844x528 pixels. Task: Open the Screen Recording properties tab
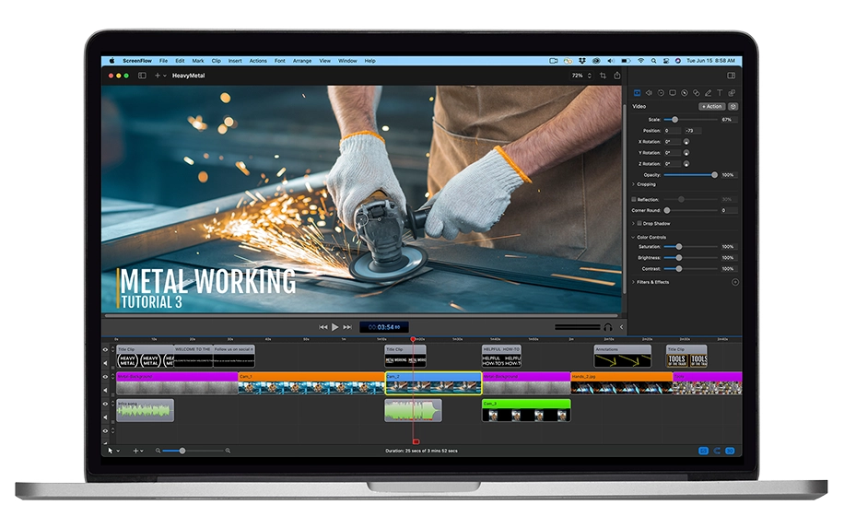click(673, 92)
